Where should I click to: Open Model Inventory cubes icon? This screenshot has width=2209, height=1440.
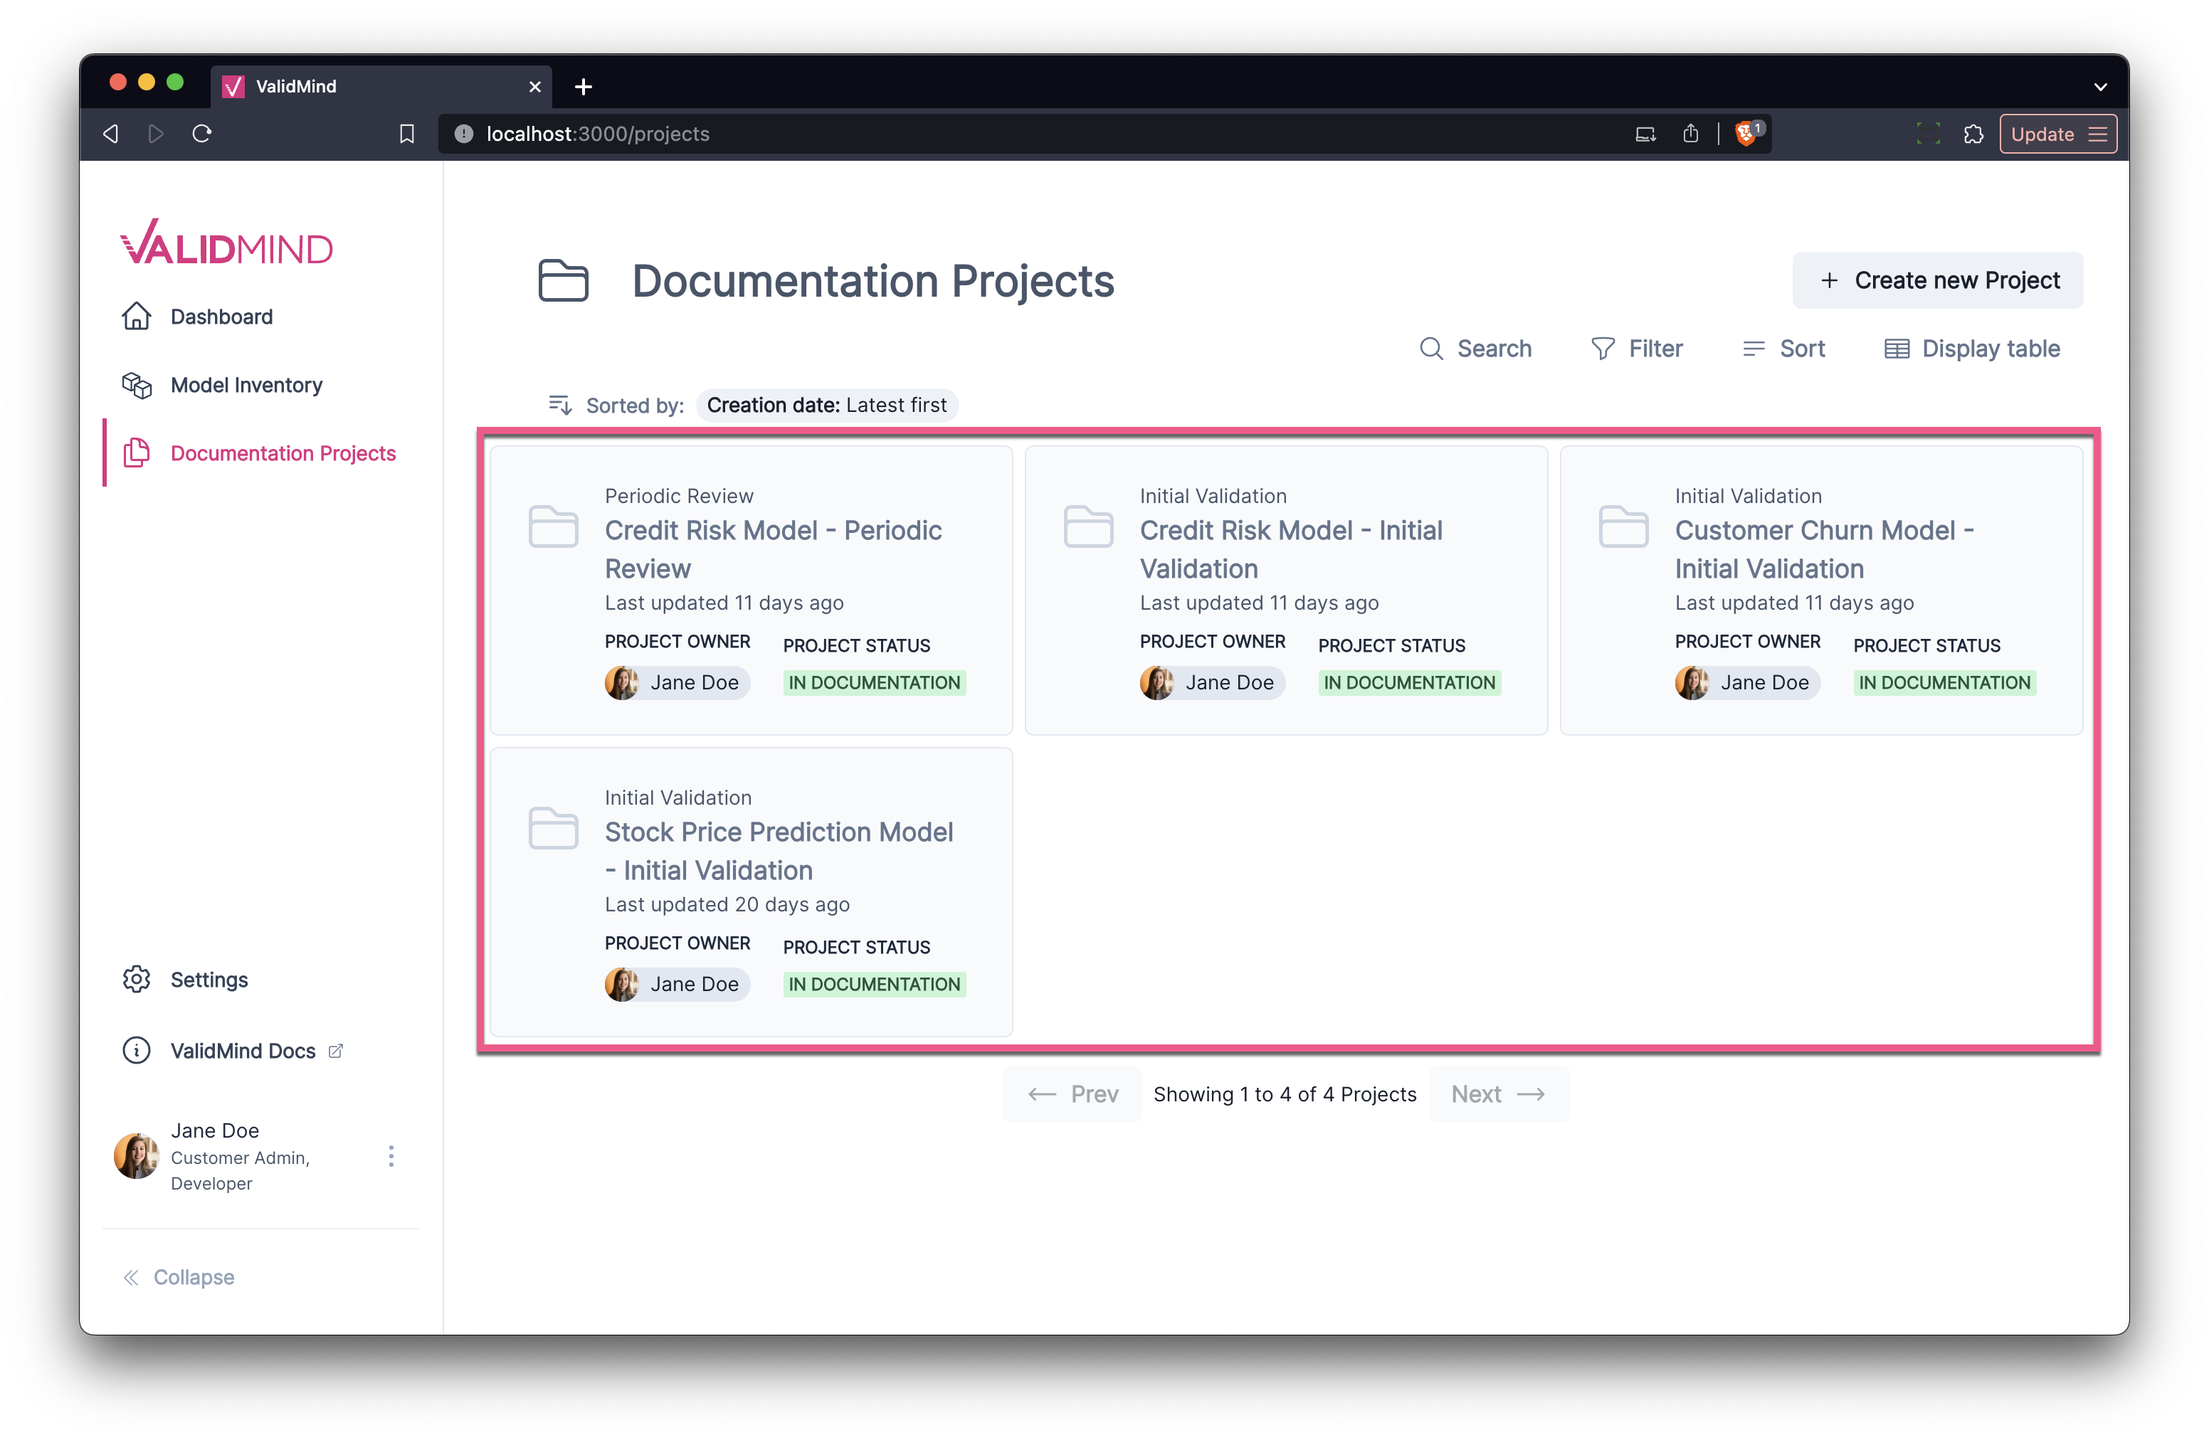[137, 385]
